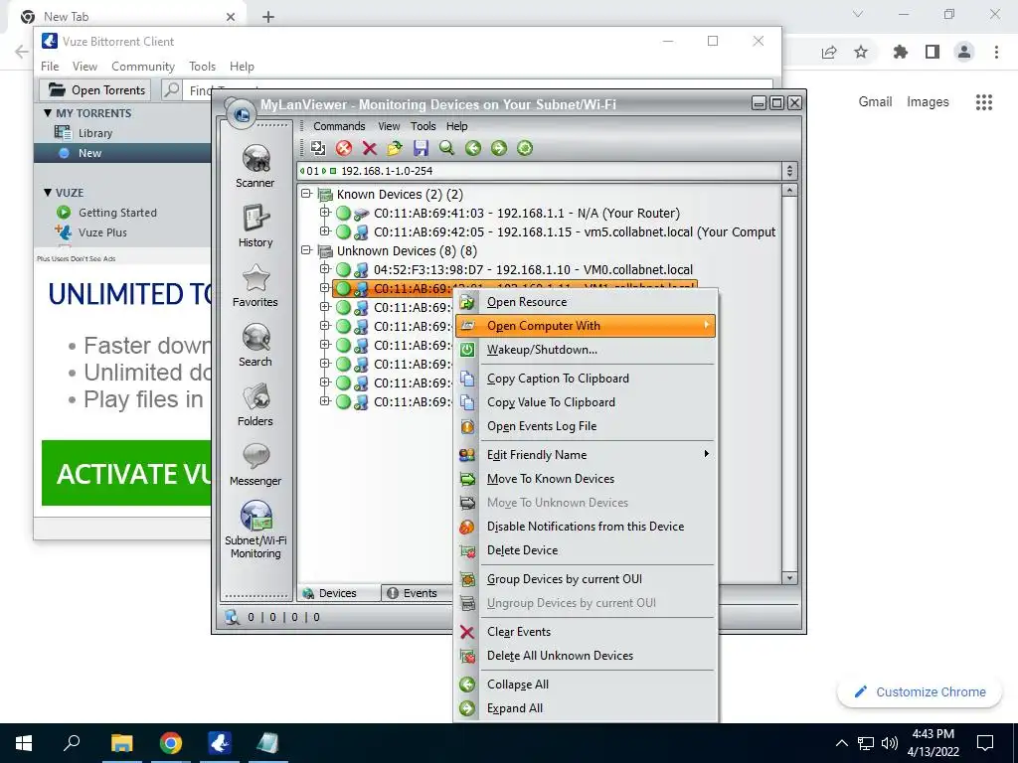This screenshot has height=763, width=1018.
Task: Click the red stop scanning toolbar icon
Action: 343,148
